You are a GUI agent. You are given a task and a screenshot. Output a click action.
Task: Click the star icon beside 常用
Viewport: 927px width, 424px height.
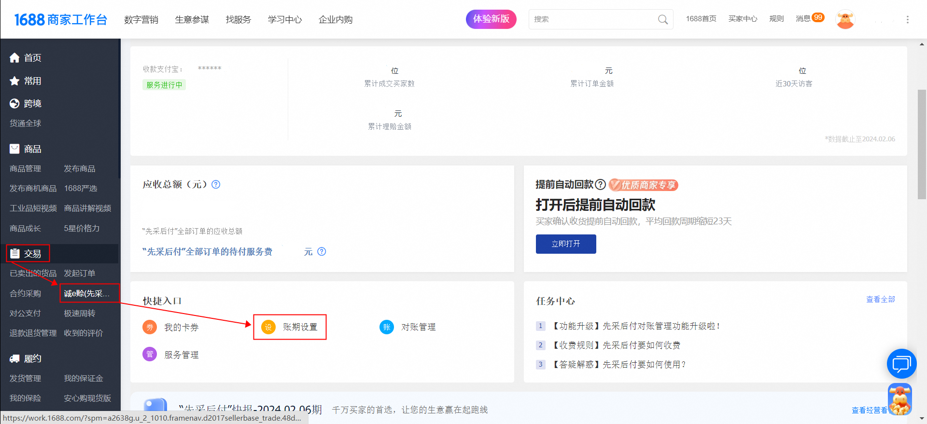point(14,81)
